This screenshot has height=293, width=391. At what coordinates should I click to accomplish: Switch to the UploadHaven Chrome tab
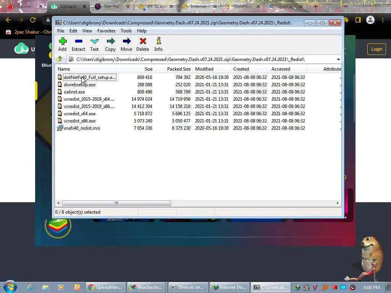tap(68, 6)
